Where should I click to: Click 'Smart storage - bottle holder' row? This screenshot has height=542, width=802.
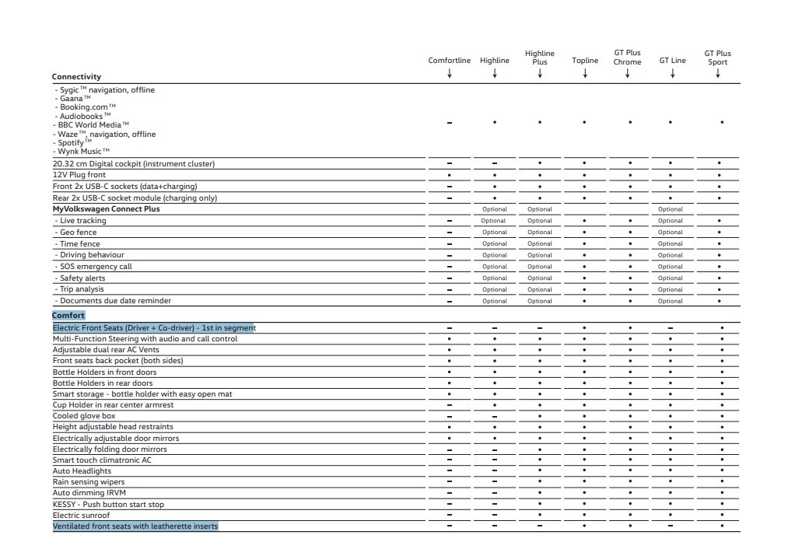142,394
